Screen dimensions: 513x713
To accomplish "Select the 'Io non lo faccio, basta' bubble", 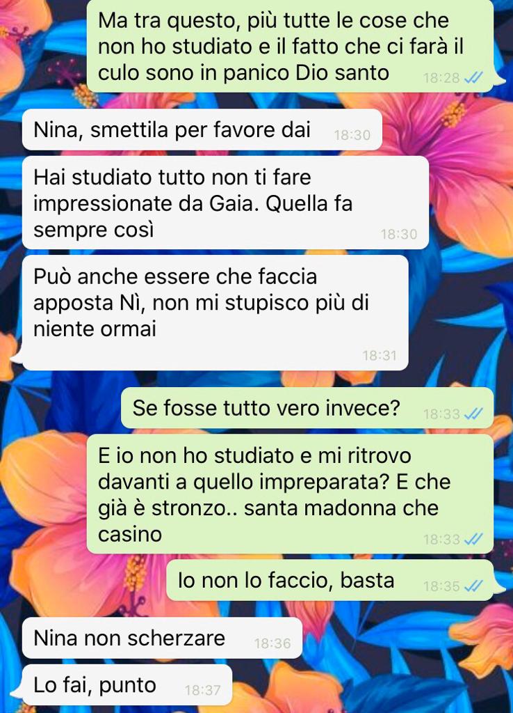I will coord(329,580).
